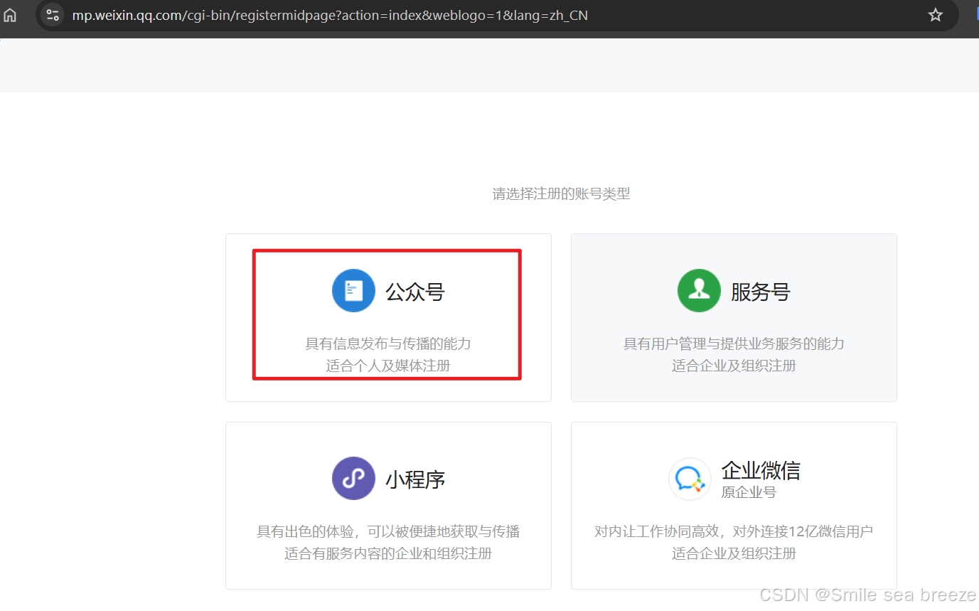Click the blue 公众号 document icon
The width and height of the screenshot is (979, 611).
coord(353,290)
